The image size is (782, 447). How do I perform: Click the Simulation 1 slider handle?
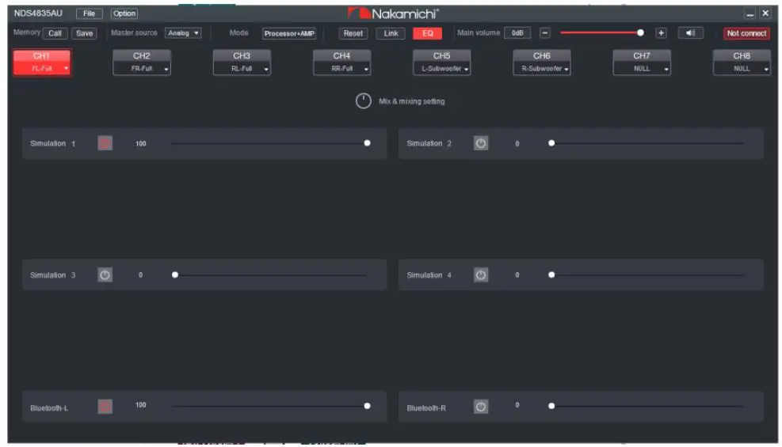coord(367,143)
